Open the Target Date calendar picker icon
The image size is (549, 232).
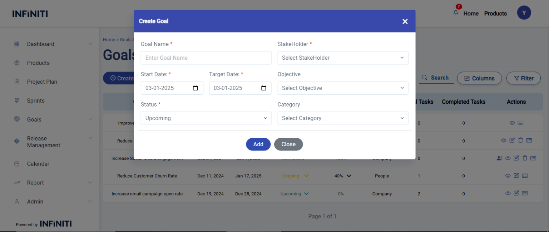pos(264,88)
